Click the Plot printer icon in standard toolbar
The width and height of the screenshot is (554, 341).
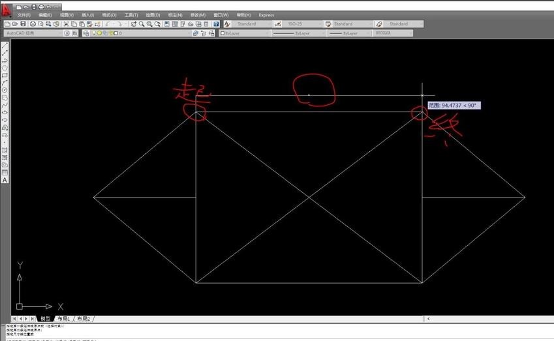click(x=33, y=24)
